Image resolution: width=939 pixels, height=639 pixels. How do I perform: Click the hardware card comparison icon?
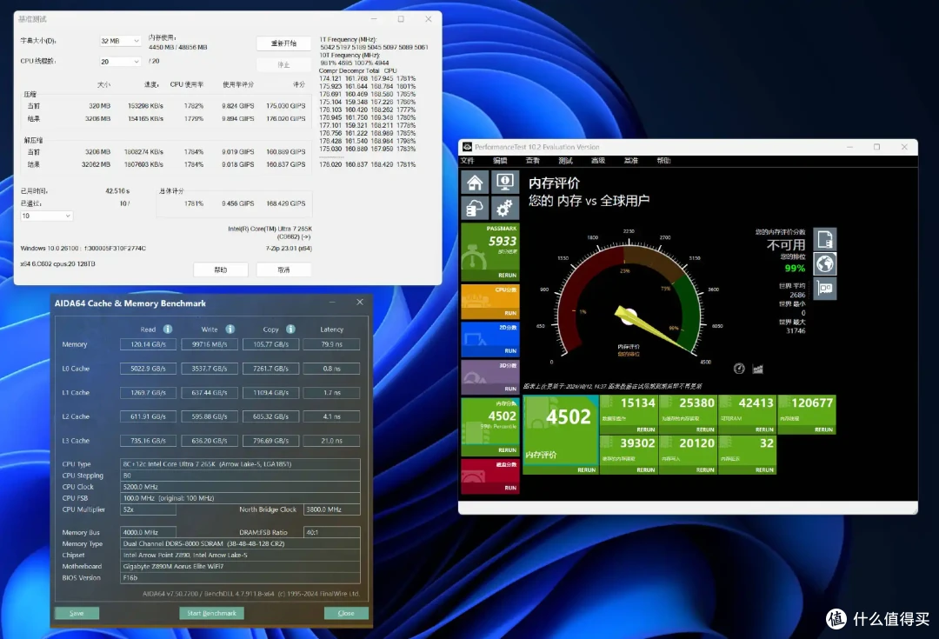[x=824, y=289]
